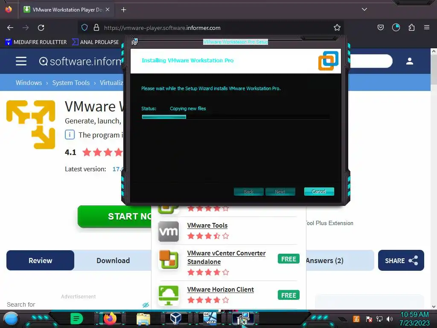Expand the list all tabs dropdown
The image size is (437, 328).
(364, 9)
